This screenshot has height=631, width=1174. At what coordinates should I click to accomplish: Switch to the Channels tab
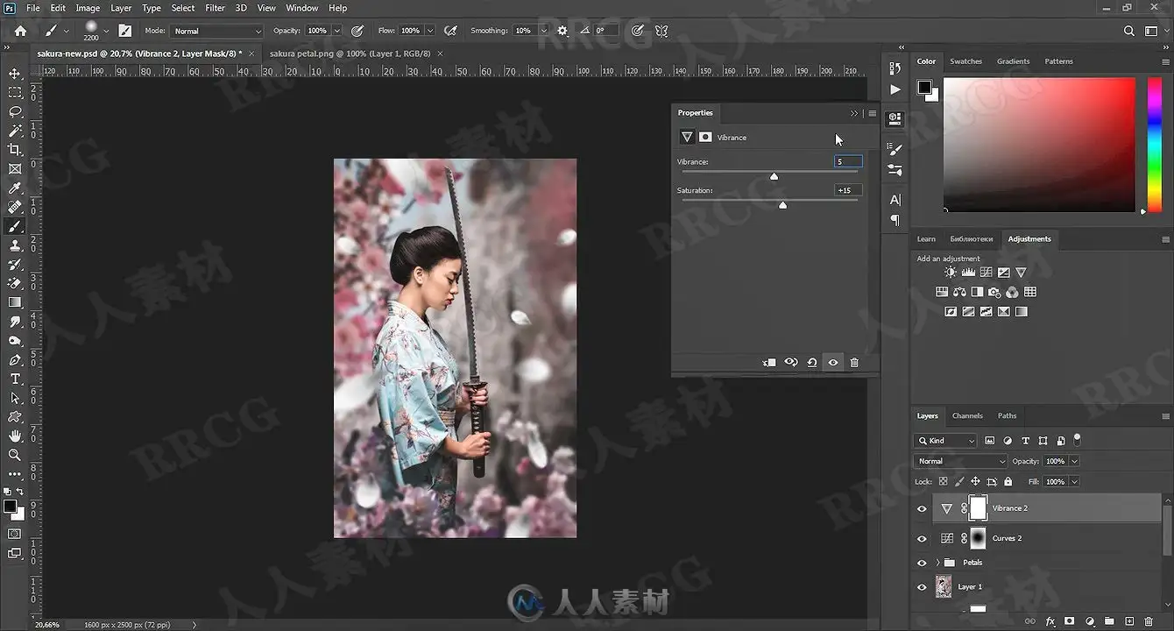[x=967, y=415]
